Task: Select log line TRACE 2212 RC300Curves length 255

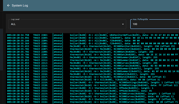Action: (x=82, y=63)
